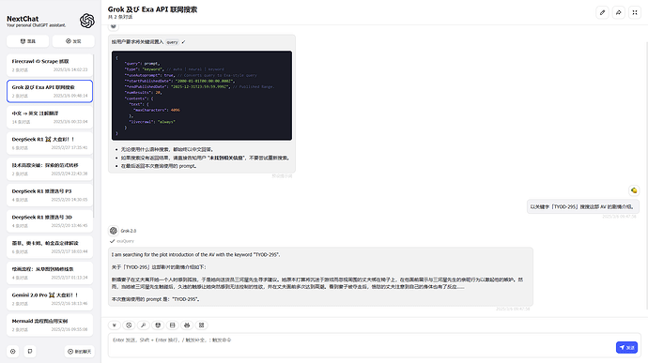Click the magic wand prompt icon
Screen dimensions: 648x363
(144, 325)
